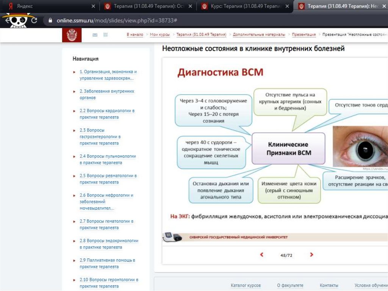Click the 'Остановка дыхания' callout
Screen dimensions: 388x291
pyautogui.click(x=221, y=190)
